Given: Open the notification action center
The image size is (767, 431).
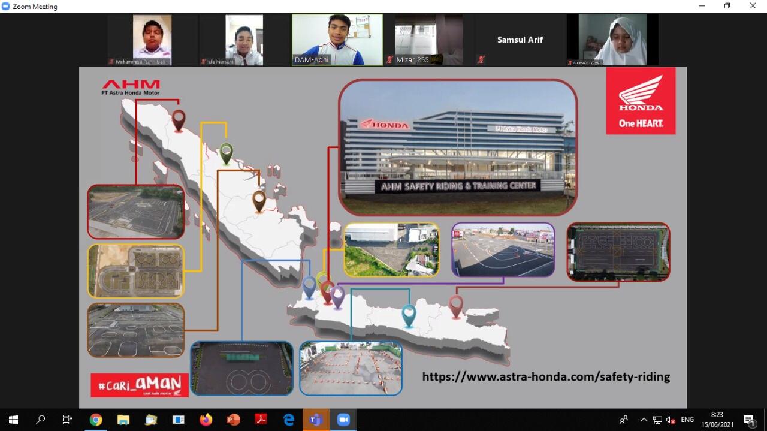Looking at the screenshot, I should tap(749, 420).
